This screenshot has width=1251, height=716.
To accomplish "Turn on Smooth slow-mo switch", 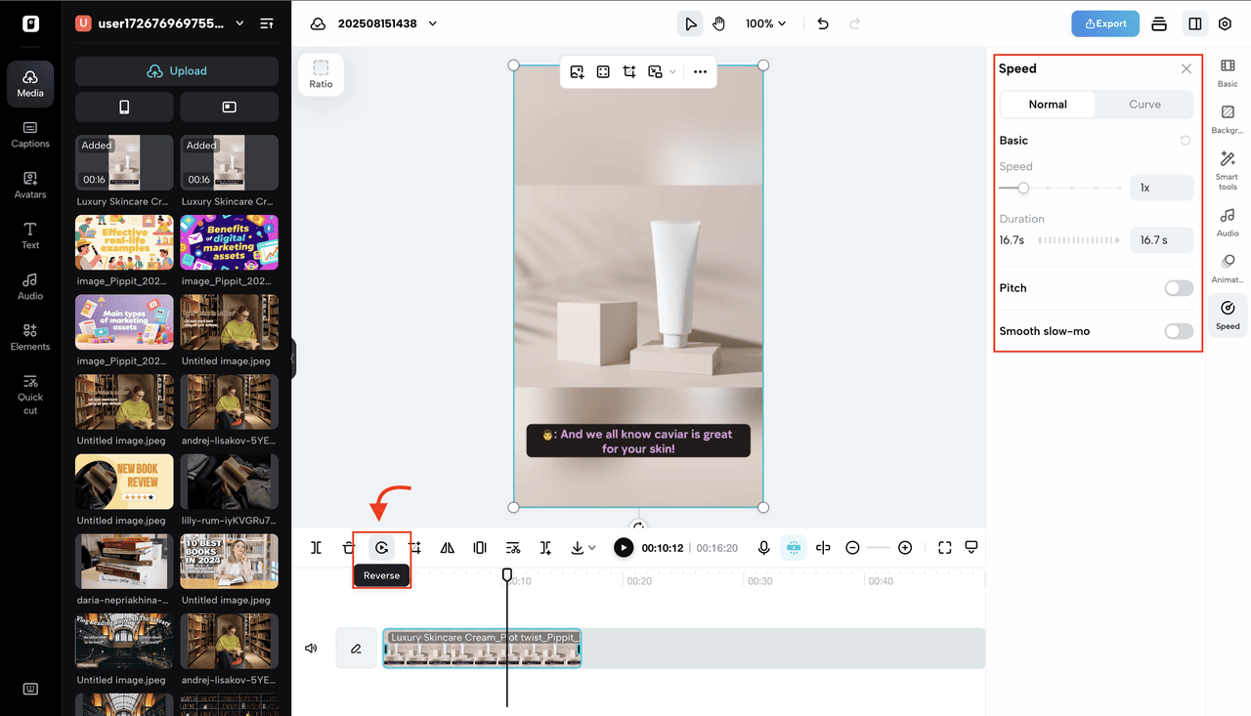I will 1178,331.
